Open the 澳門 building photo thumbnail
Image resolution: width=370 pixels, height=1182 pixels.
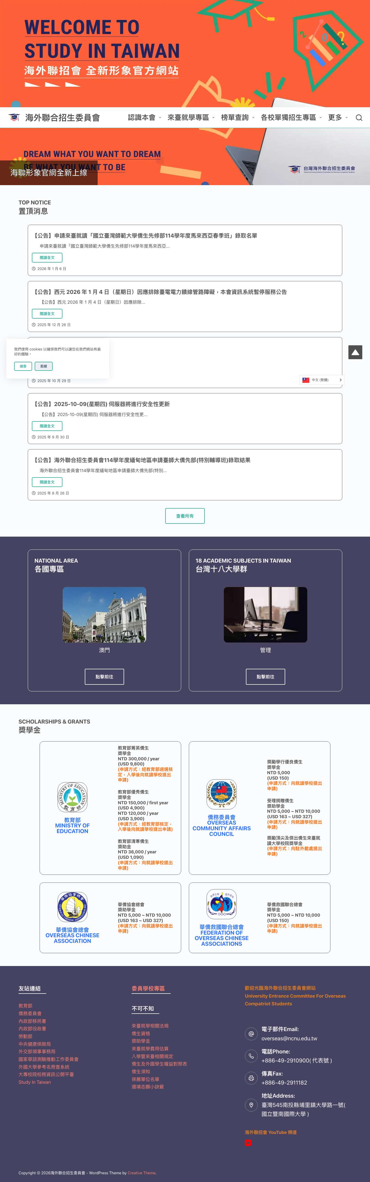pos(105,615)
